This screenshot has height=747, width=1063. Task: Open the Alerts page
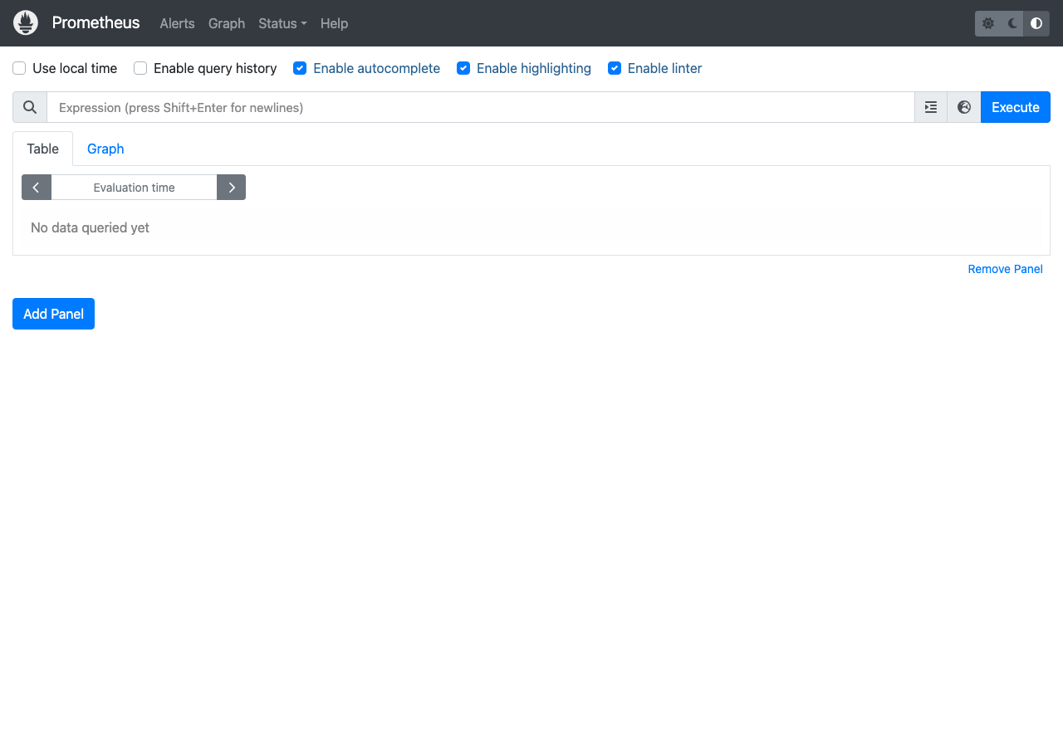coord(177,23)
